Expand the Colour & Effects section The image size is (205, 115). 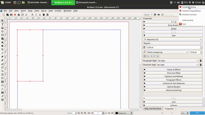tap(173, 70)
